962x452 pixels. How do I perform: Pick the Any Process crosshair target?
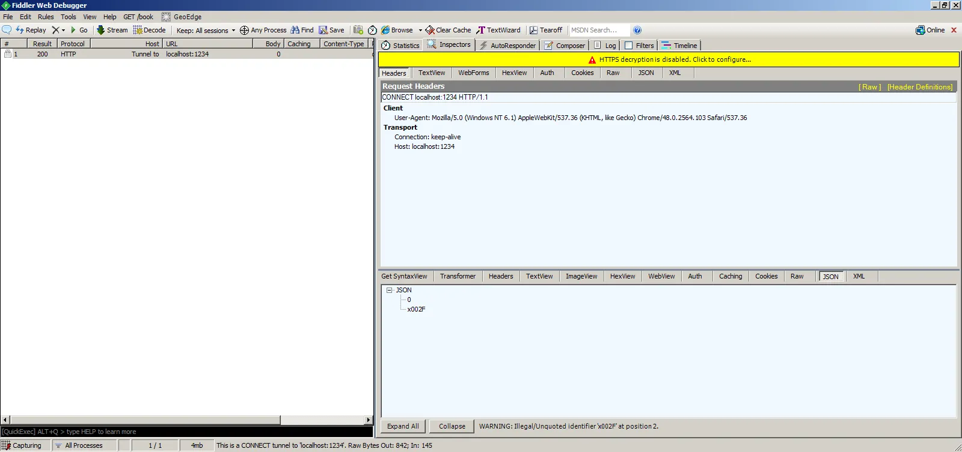263,30
